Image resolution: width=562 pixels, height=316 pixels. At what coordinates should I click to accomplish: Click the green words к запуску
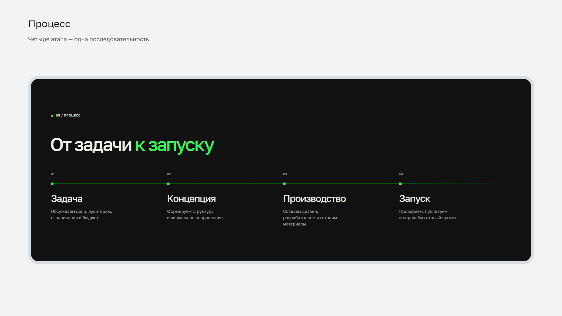point(174,145)
